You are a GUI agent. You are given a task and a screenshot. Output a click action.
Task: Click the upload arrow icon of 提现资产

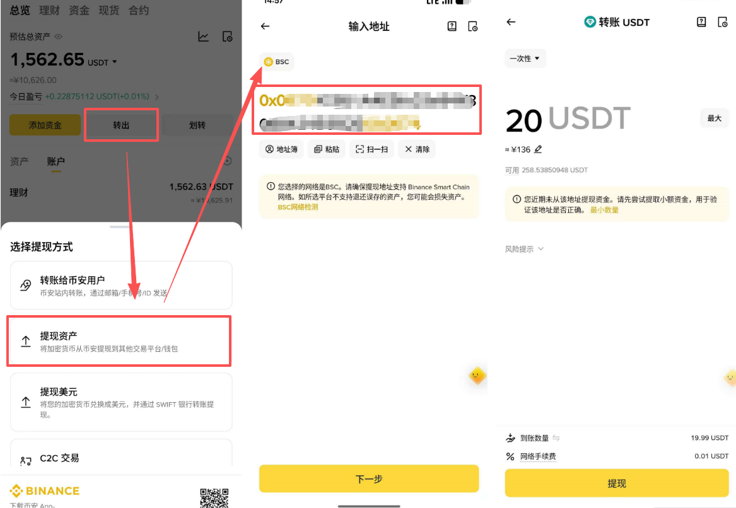[26, 342]
